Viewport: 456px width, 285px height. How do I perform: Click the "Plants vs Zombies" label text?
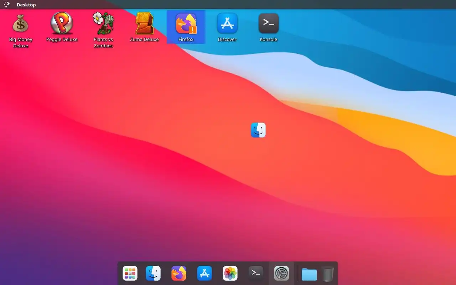click(x=103, y=43)
